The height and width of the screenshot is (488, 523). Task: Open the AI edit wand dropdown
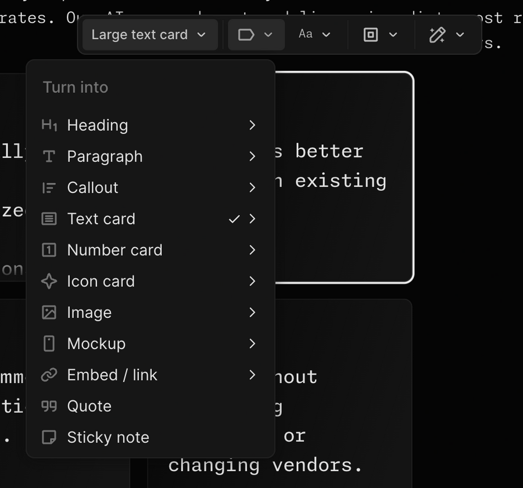pyautogui.click(x=447, y=34)
